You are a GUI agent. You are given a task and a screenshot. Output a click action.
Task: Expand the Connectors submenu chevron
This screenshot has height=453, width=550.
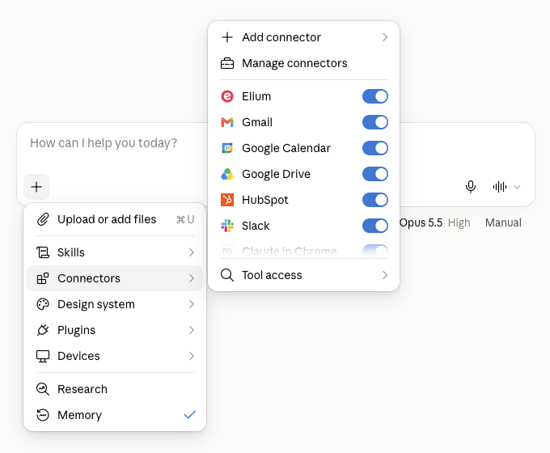(192, 278)
